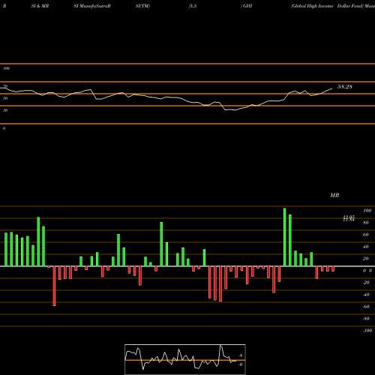The image size is (375, 375).
Task: Open the mini line chart thumbnail at bottom
Action: pos(185,359)
